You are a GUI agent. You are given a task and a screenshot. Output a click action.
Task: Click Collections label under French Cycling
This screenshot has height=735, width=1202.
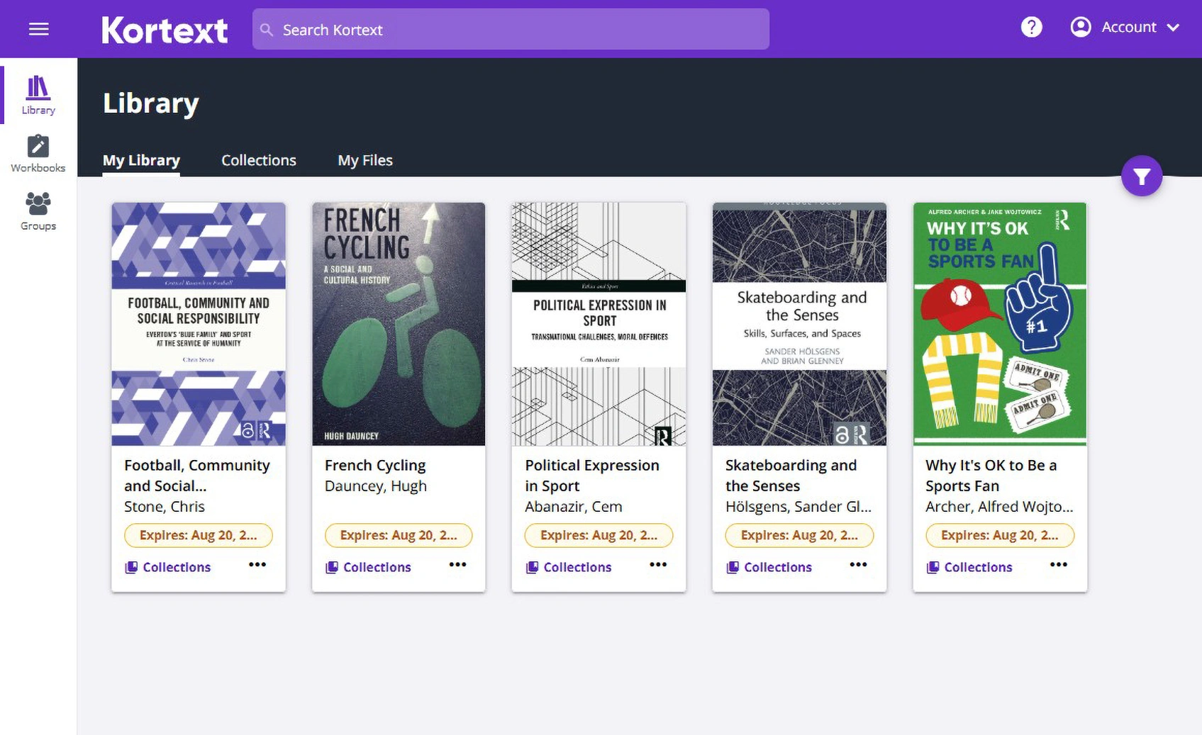pyautogui.click(x=377, y=567)
